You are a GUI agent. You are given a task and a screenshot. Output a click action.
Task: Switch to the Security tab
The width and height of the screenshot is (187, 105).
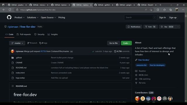[x=39, y=34]
